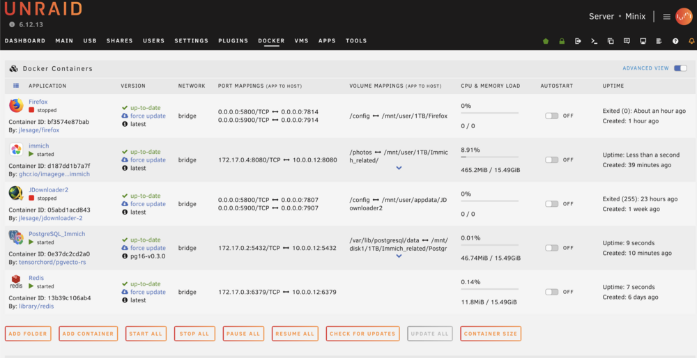
Task: Click the PostgreSQL_Immich container icon
Action: coord(16,238)
